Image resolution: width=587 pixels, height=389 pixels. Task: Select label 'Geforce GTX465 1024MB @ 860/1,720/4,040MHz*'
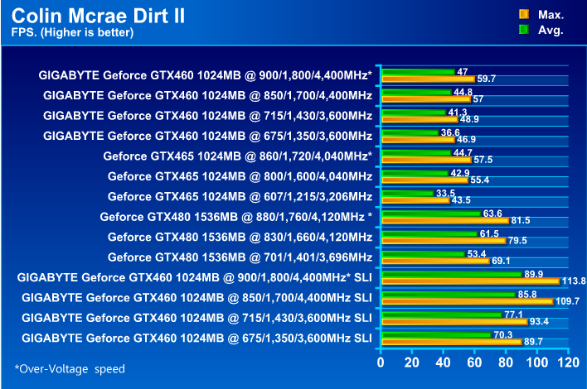(238, 156)
